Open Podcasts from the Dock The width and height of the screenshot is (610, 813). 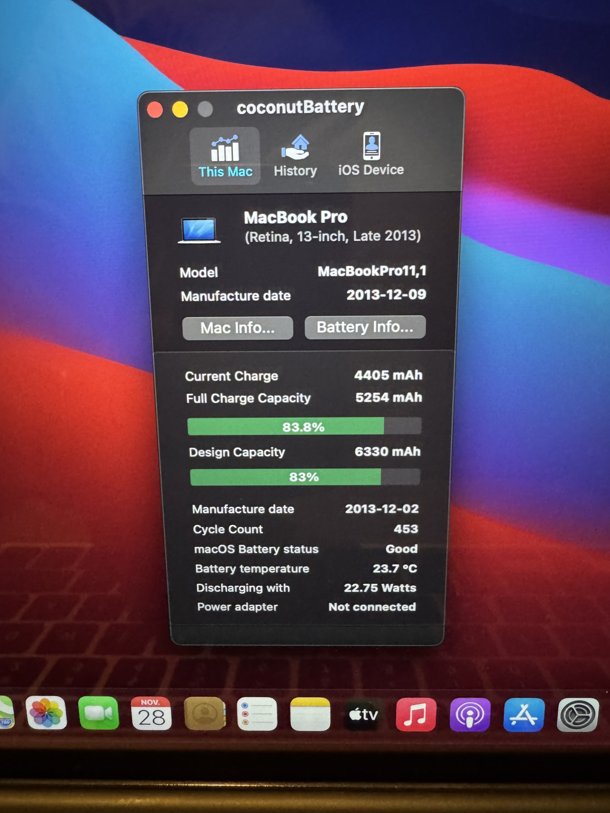(470, 715)
